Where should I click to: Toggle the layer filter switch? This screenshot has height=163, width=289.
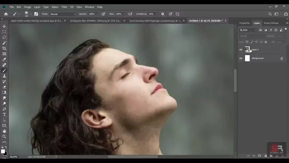[286, 30]
